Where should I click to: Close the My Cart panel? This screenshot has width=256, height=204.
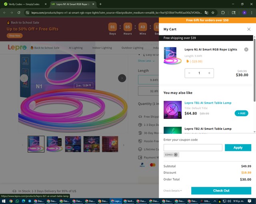249,29
